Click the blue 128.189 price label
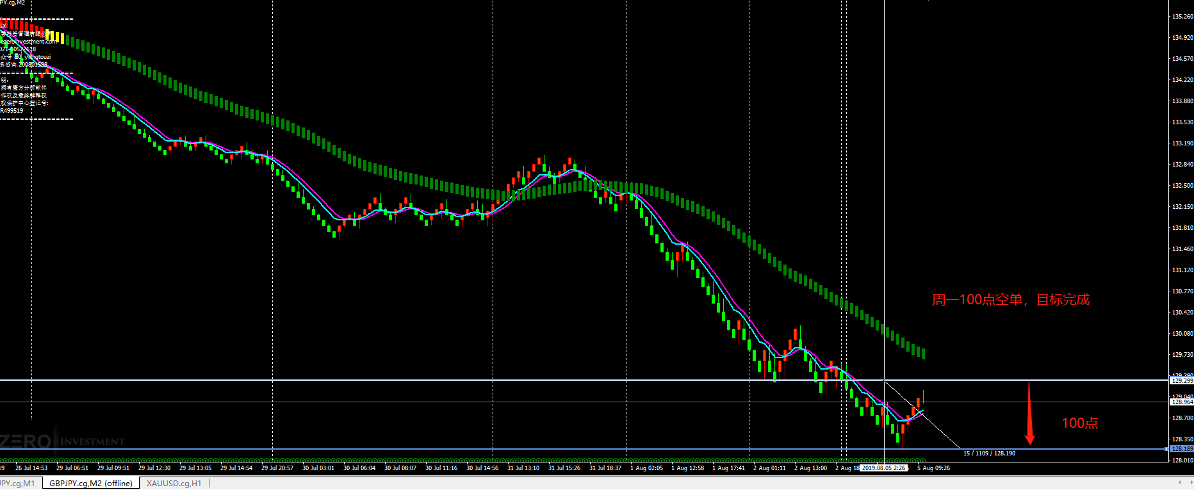This screenshot has height=490, width=1194. pyautogui.click(x=1182, y=449)
